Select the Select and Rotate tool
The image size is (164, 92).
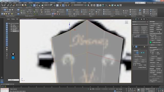point(37,5)
